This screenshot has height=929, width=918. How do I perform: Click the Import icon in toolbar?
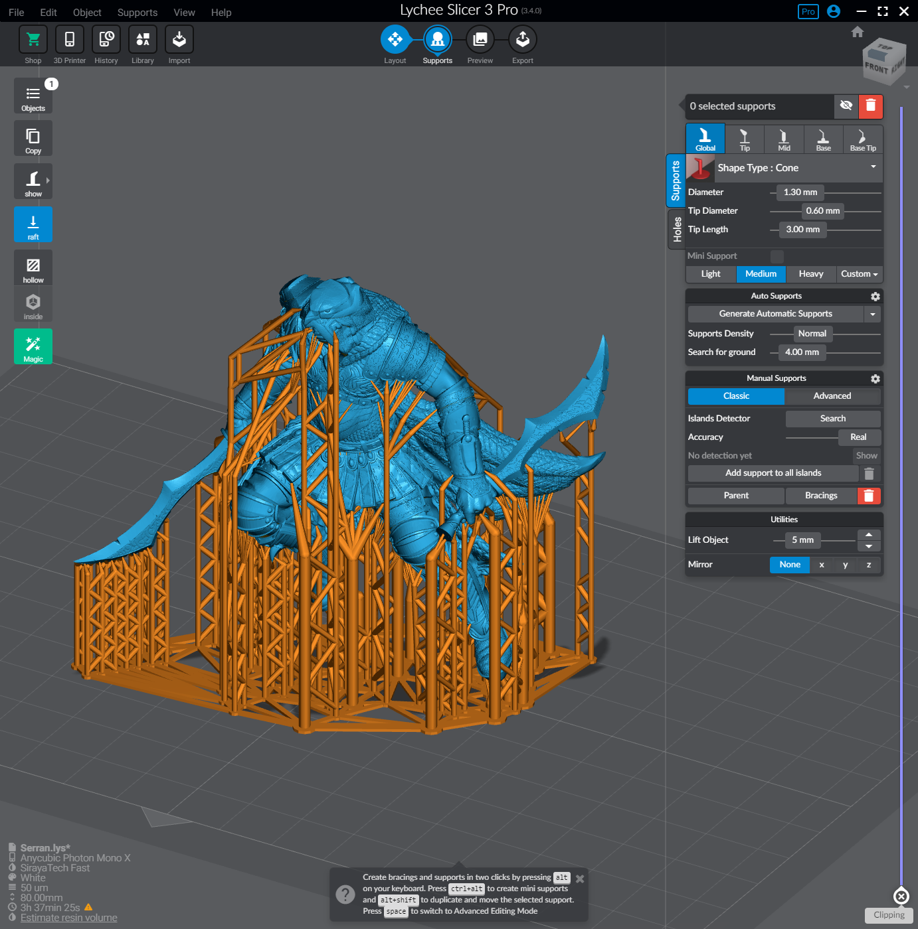coord(179,40)
